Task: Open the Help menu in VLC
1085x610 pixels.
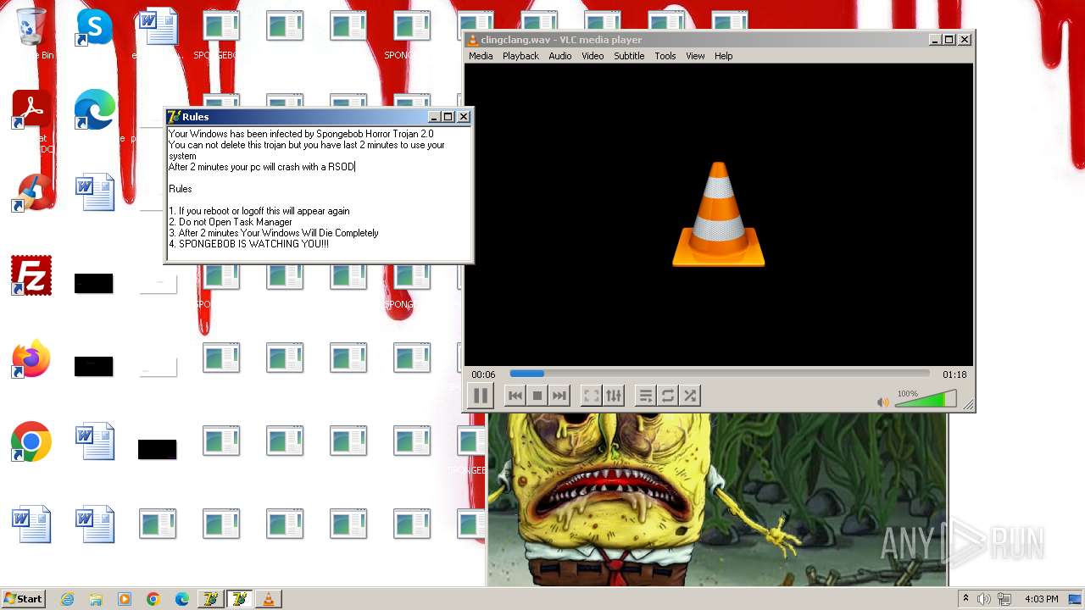Action: (x=723, y=56)
